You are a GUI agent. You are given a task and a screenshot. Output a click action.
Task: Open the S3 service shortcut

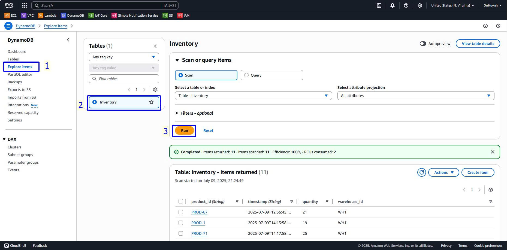pyautogui.click(x=168, y=16)
